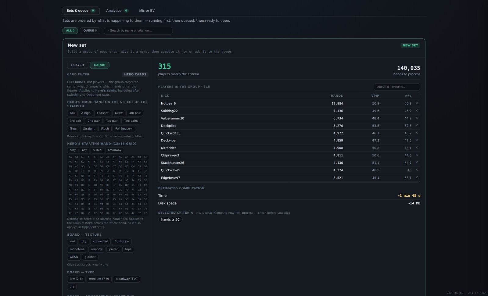Image resolution: width=488 pixels, height=296 pixels.
Task: Toggle the broadway (T-A) board type
Action: pos(126,279)
